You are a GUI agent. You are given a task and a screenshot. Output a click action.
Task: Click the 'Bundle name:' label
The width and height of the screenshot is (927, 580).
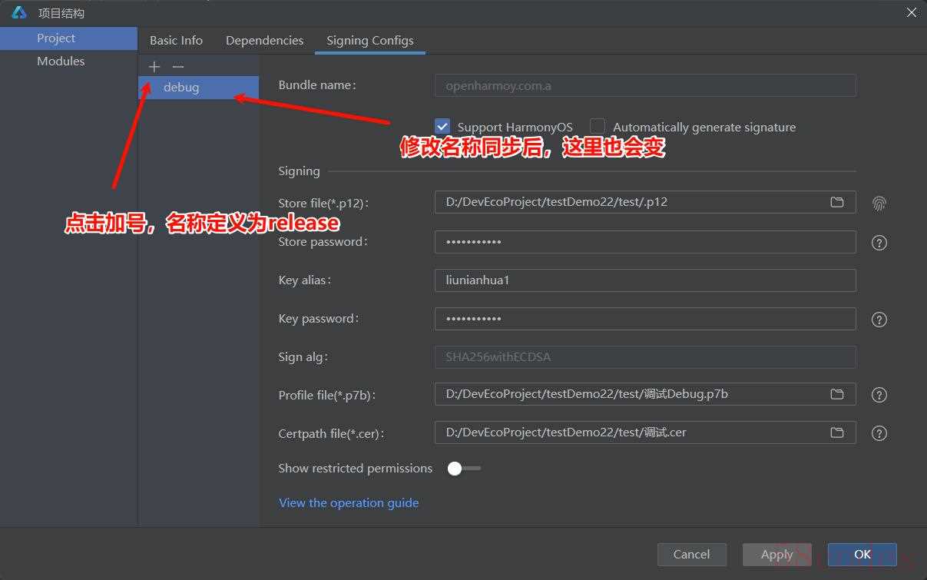(x=317, y=85)
